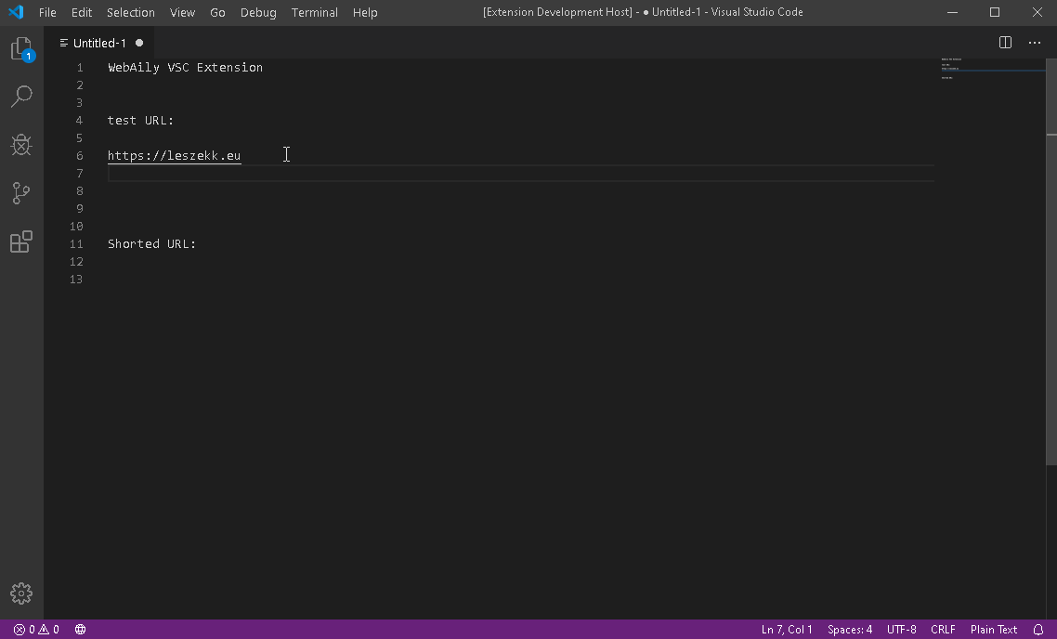This screenshot has height=639, width=1057.
Task: Click the VS Code logo icon
Action: pos(16,12)
